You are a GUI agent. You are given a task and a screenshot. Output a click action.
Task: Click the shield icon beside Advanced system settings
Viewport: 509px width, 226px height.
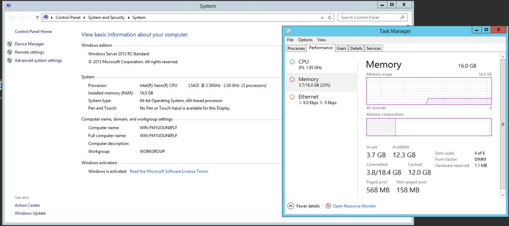[10, 60]
